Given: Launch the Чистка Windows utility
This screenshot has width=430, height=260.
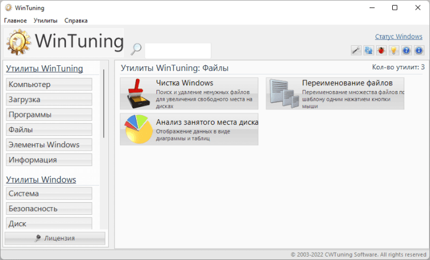Looking at the screenshot, I should point(189,93).
